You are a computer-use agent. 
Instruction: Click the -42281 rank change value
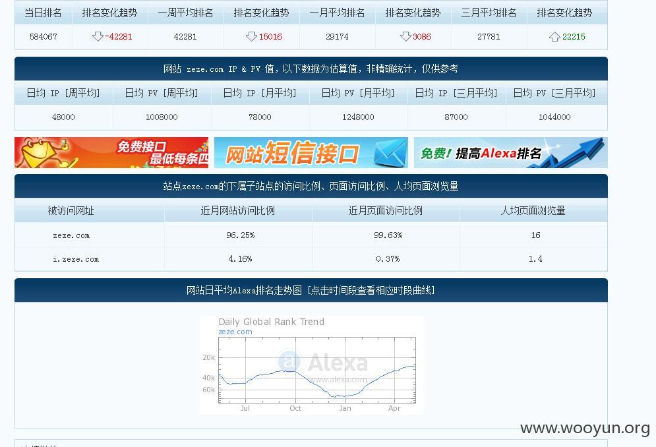pyautogui.click(x=119, y=37)
